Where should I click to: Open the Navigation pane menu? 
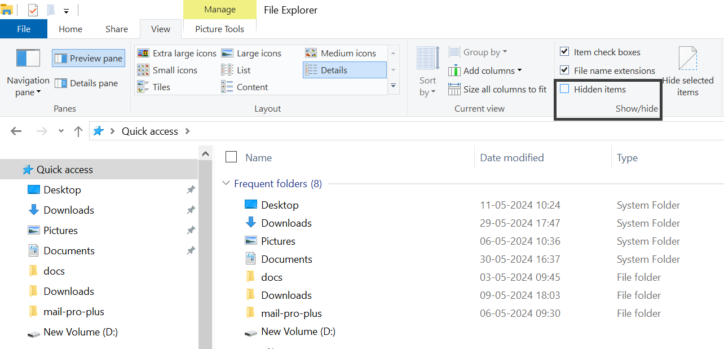[28, 73]
